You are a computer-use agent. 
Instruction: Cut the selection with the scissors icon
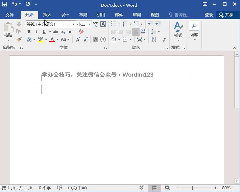tap(19, 24)
